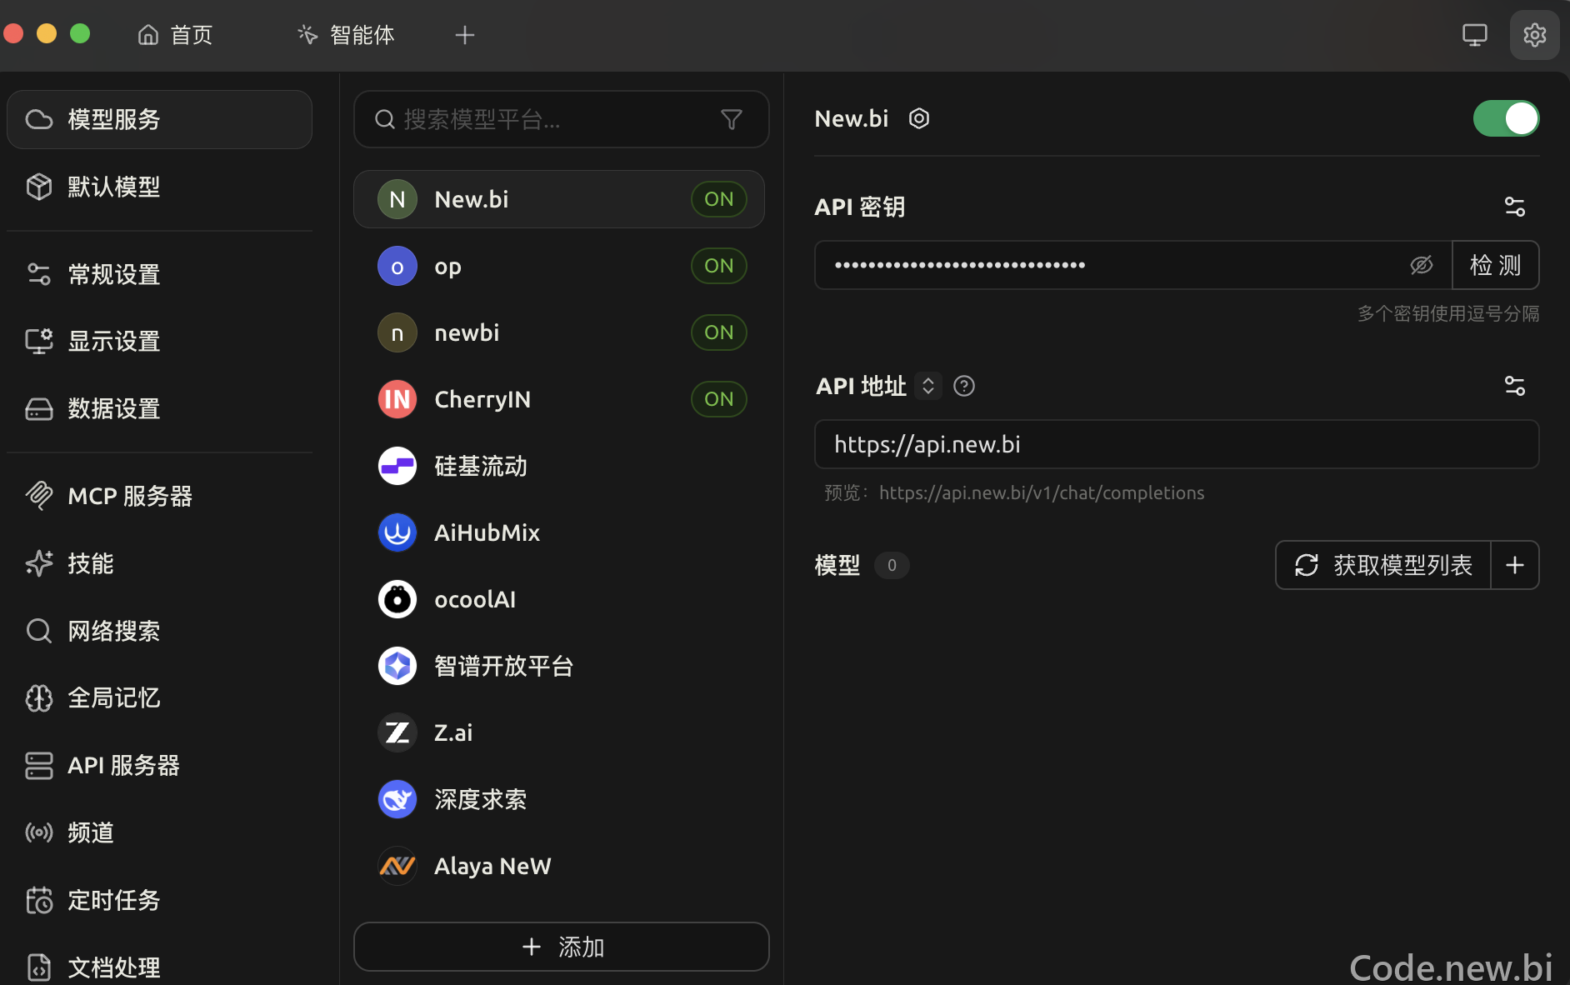The height and width of the screenshot is (985, 1570).
Task: Toggle the New.bi provider enable switch
Action: [1506, 118]
